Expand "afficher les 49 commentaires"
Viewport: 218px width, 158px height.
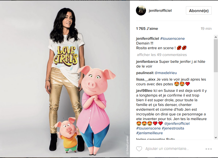pos(162,55)
